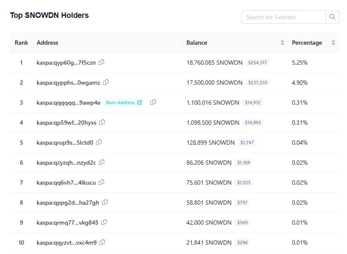347x254 pixels.
Task: Copy rank 10 address kaspa:qqyzvt...vxc4m9
Action: (x=102, y=242)
